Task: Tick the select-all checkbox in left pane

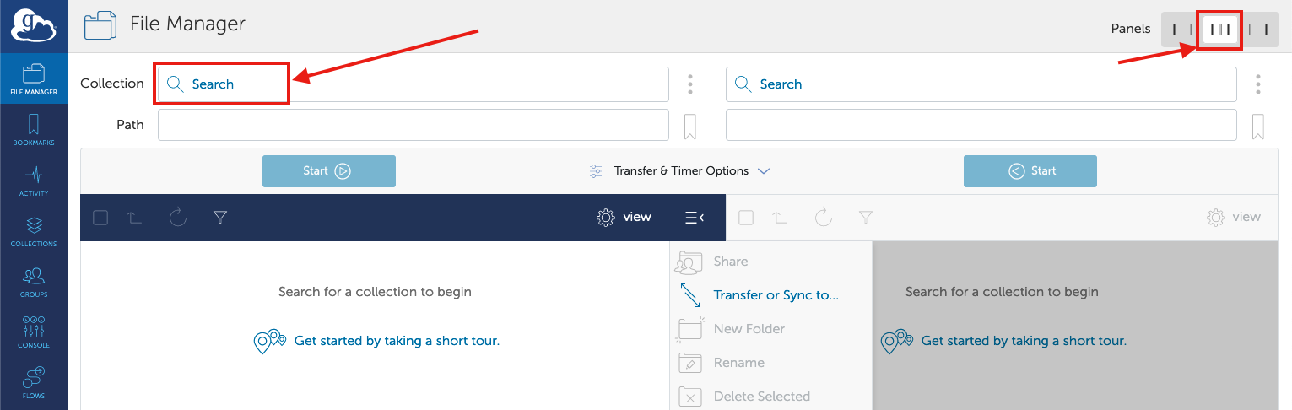Action: (x=100, y=218)
